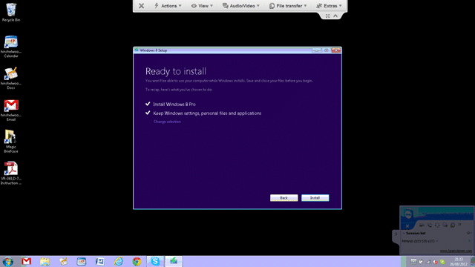
Task: Select the Docs desktop shortcut
Action: click(x=11, y=78)
